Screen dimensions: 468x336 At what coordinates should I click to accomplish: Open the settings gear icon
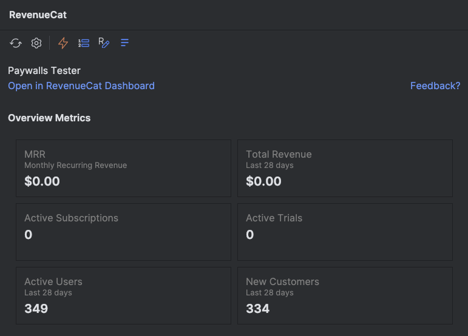(36, 43)
